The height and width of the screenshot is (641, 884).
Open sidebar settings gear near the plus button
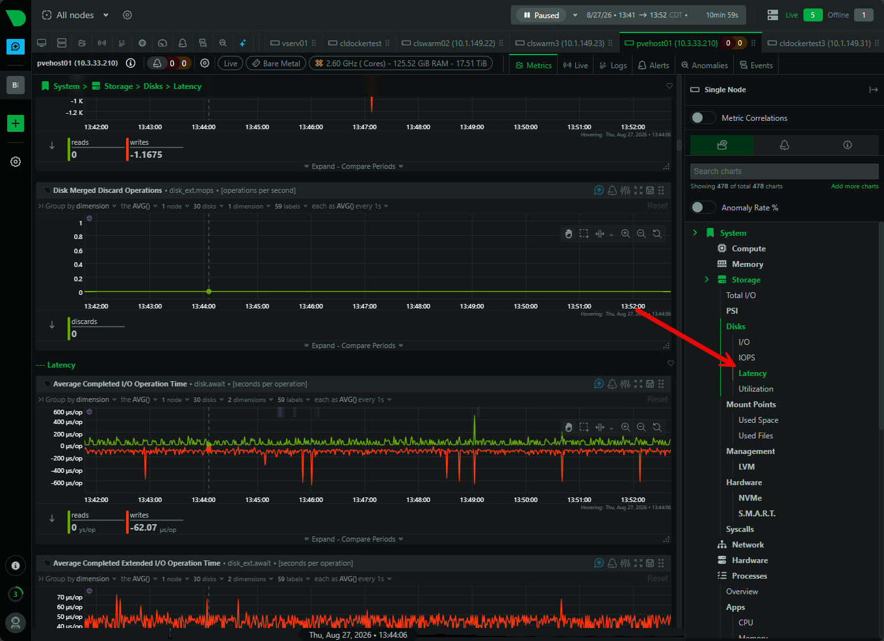pos(16,162)
